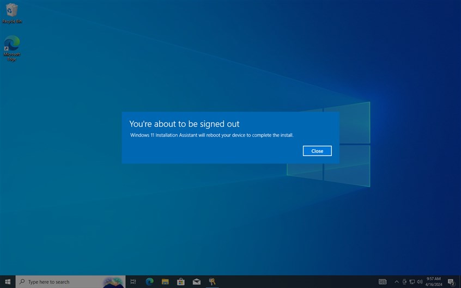Launch Microsoft Edge from the taskbar
The width and height of the screenshot is (461, 288).
[x=149, y=281]
